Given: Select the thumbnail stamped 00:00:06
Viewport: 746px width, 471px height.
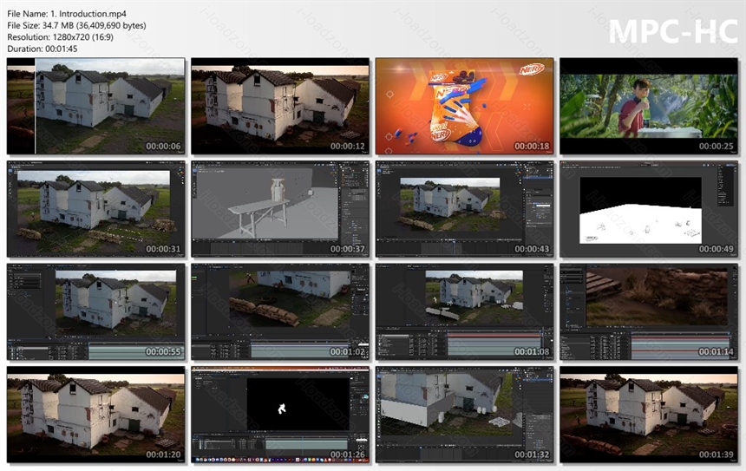Looking at the screenshot, I should coord(96,106).
